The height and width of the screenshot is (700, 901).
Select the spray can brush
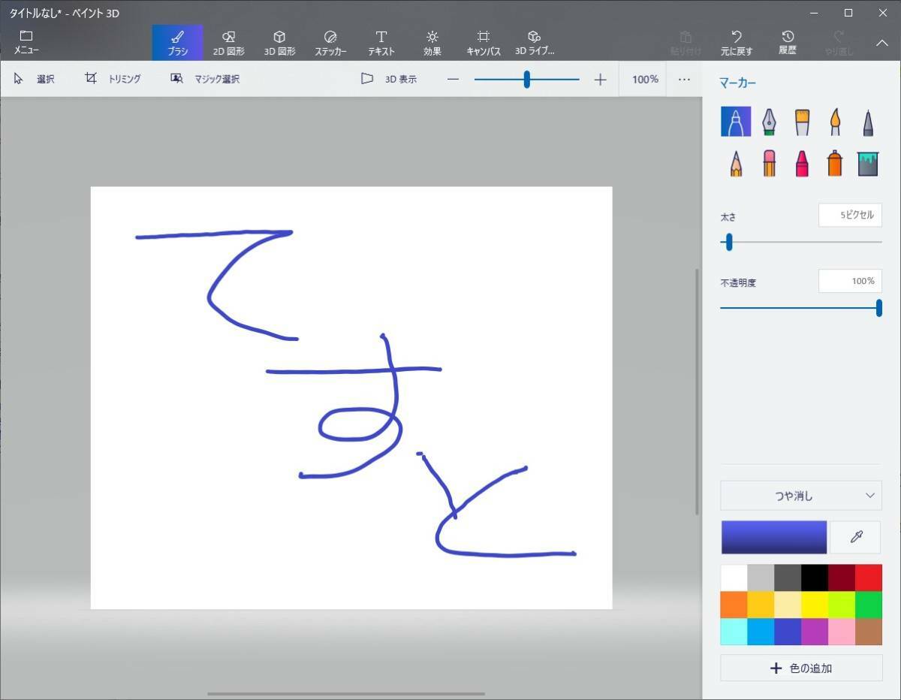(835, 162)
